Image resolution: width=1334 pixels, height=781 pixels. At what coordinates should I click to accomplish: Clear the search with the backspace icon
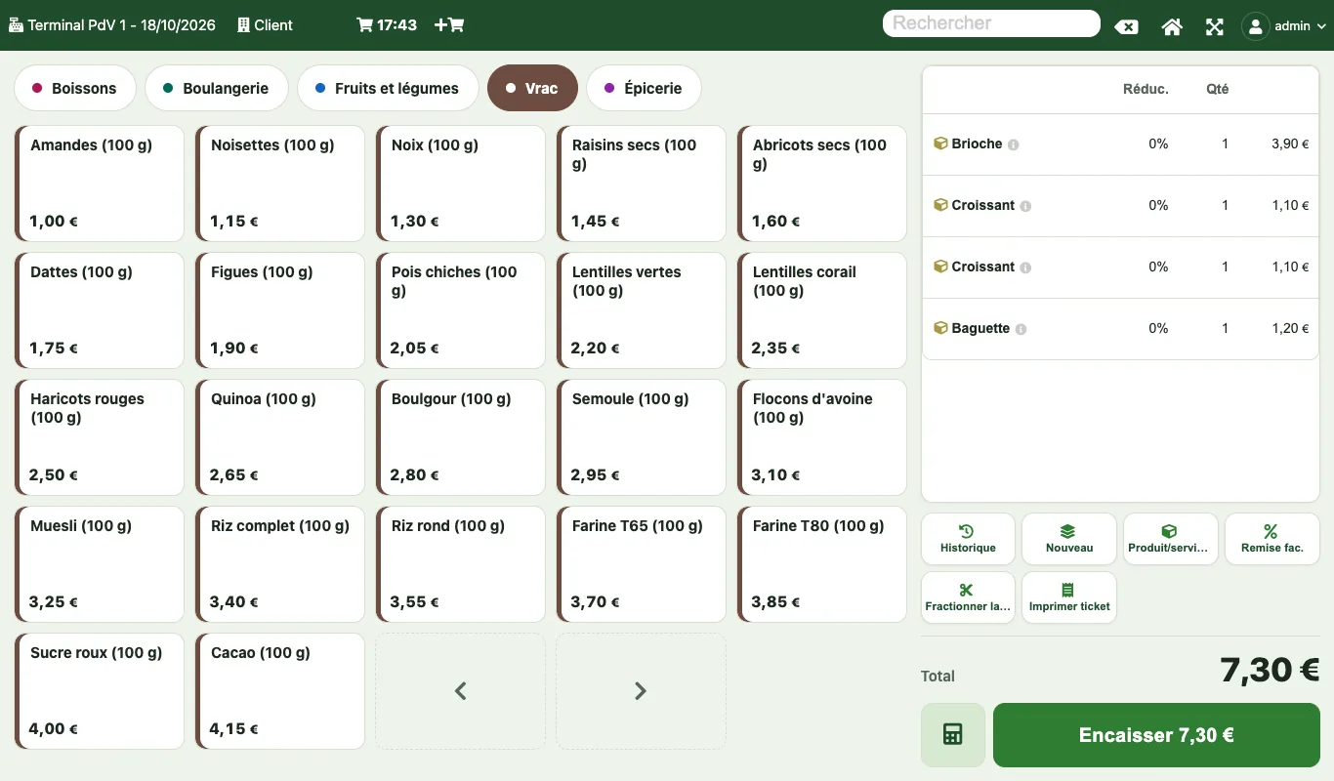(x=1126, y=26)
